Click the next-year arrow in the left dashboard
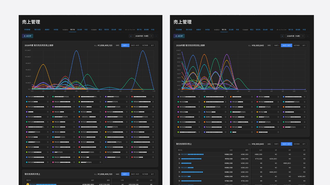Viewport: 330px width, 185px height. coord(156,36)
